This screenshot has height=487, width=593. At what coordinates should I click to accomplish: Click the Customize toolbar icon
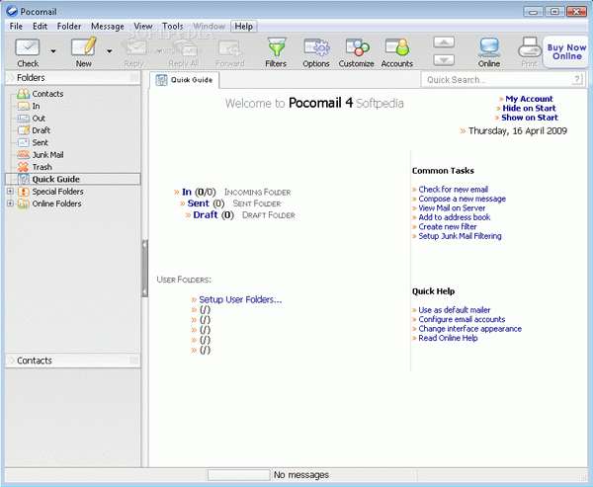357,47
